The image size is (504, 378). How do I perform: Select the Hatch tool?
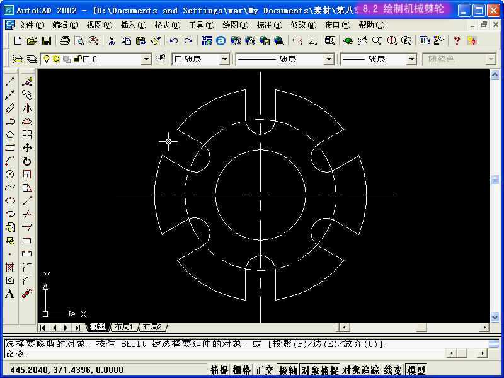pos(10,266)
